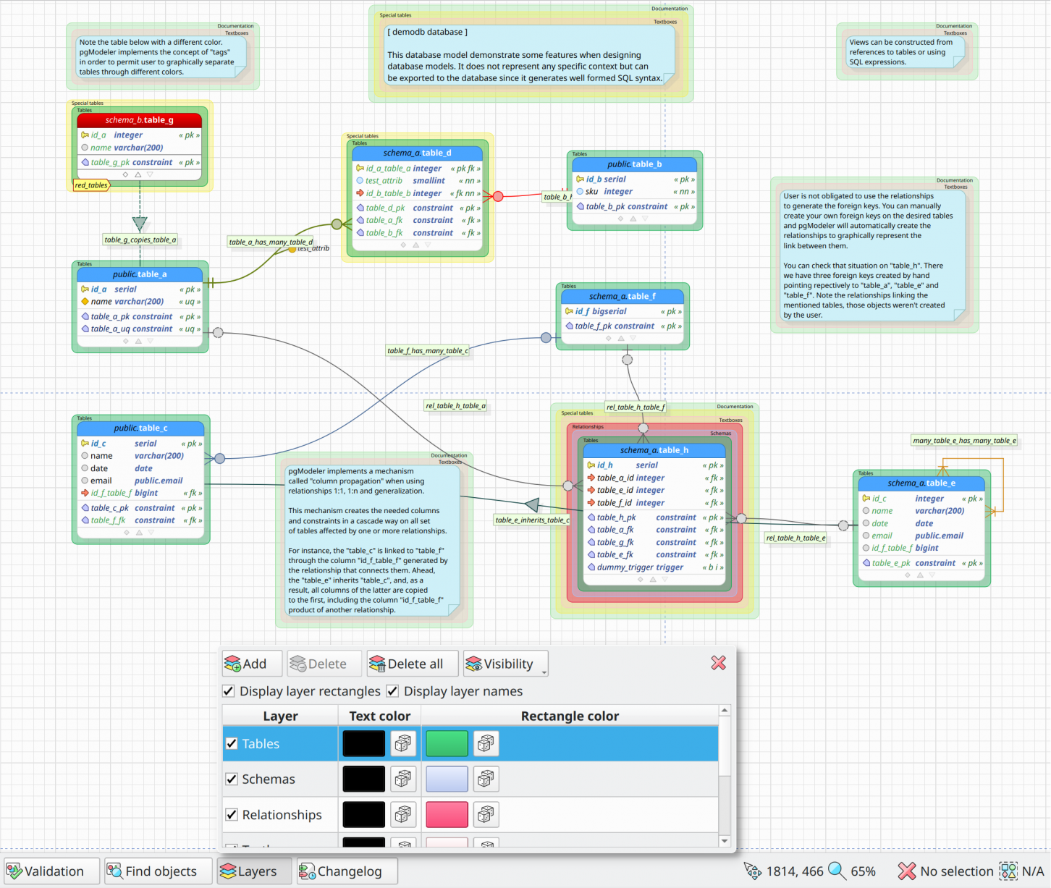Click the selection dimensions icon near N/A
Screen dimensions: 1051x888
click(1008, 871)
